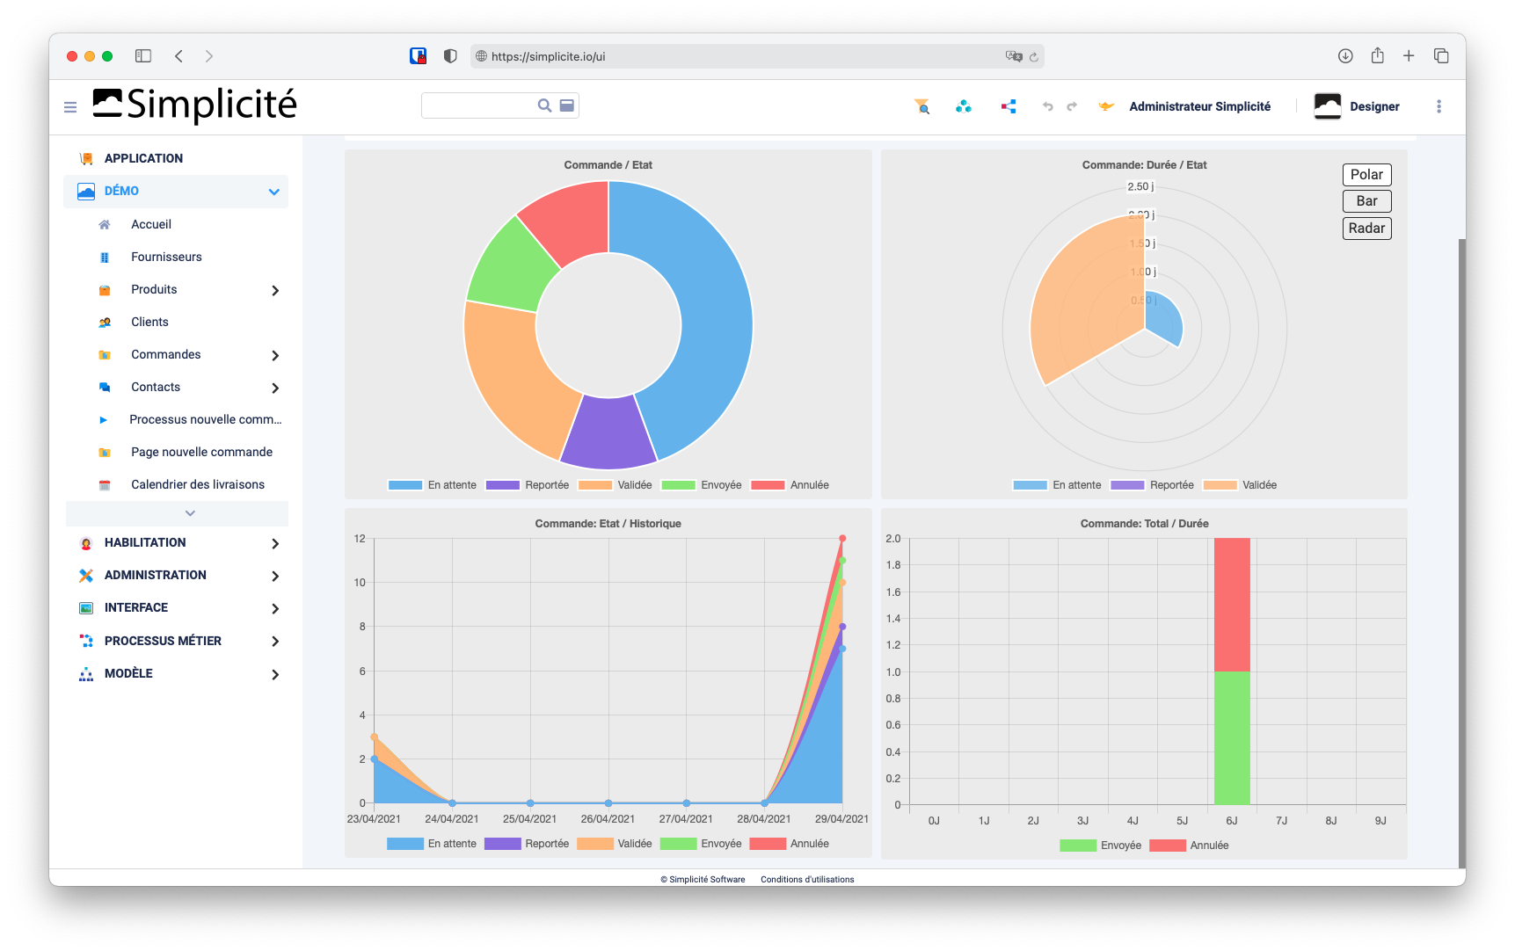Reload the page in Safari
1515x951 pixels.
coord(1034,57)
